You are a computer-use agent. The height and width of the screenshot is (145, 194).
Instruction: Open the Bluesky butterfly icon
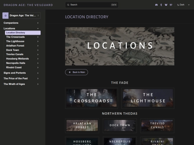(166, 5)
